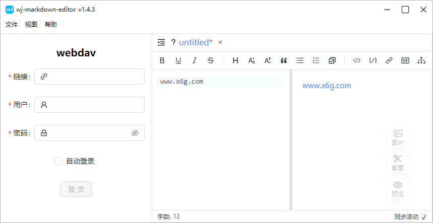433x223 pixels.
Task: Apply underline formatting
Action: coord(178,60)
